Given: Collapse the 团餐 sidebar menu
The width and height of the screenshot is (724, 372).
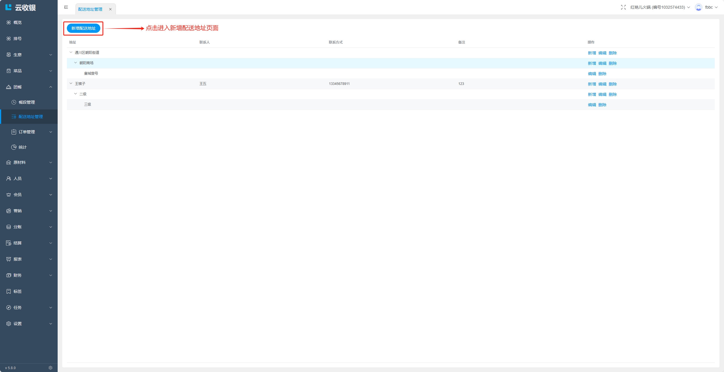Looking at the screenshot, I should click(29, 87).
